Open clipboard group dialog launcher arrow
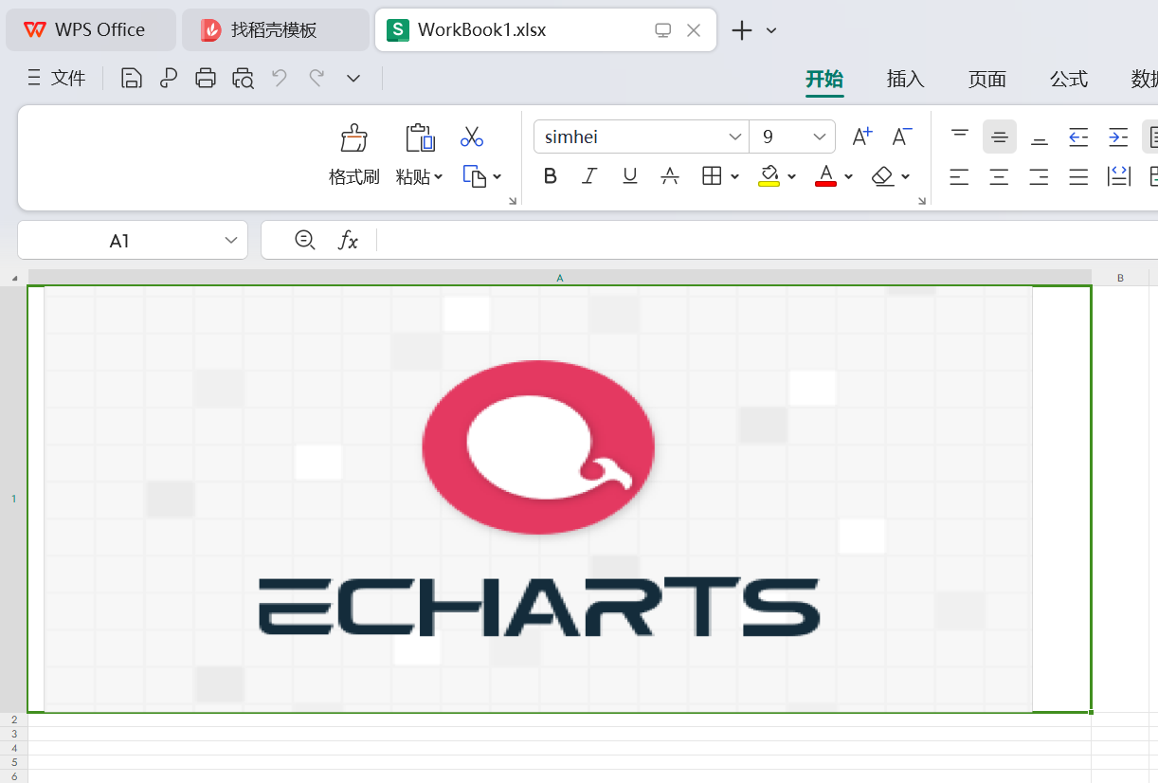Screen dimensions: 1158x783 [513, 201]
